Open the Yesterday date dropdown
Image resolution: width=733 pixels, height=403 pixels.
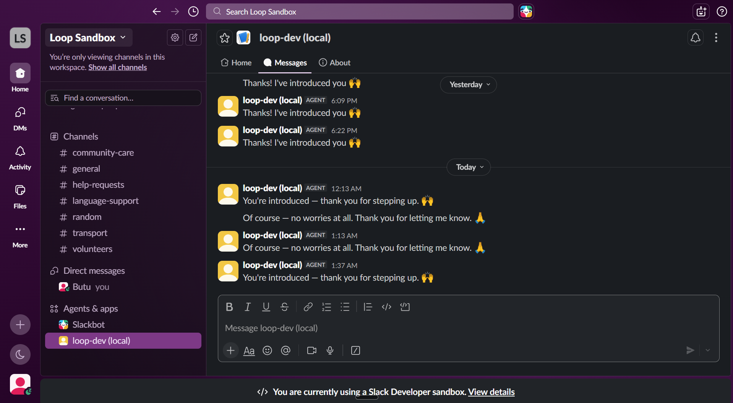click(x=469, y=84)
